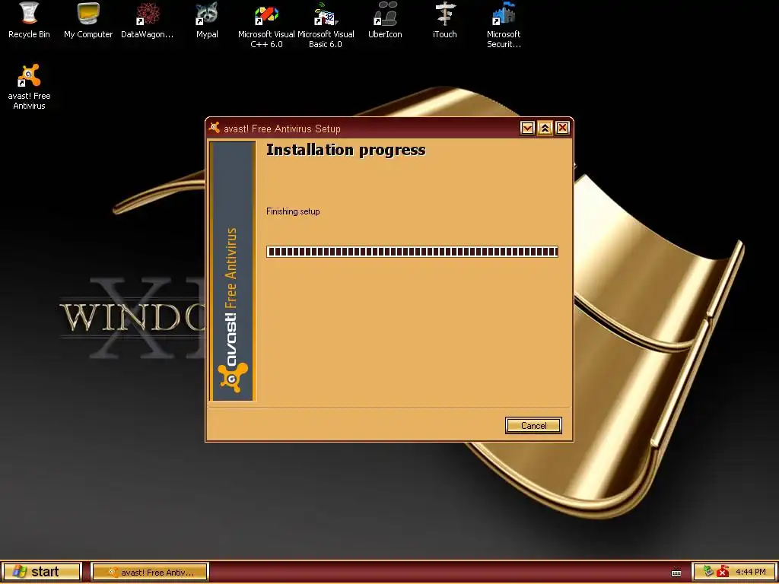779x584 pixels.
Task: Click the 'Finishing setup' status text
Action: pos(293,211)
